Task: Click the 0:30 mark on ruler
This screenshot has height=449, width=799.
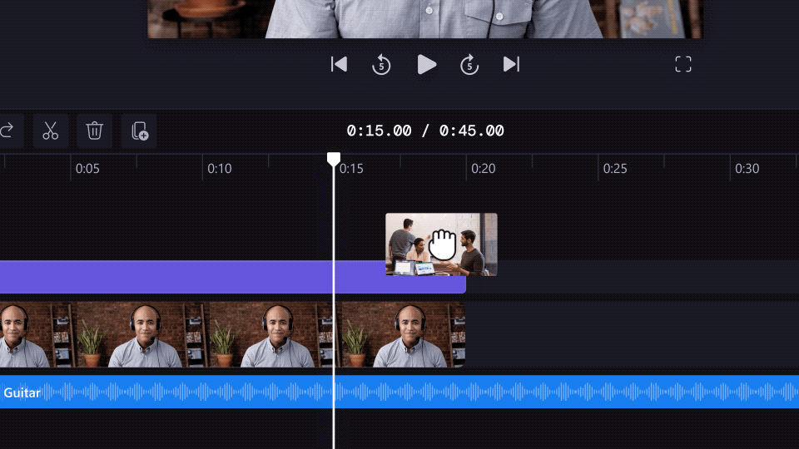Action: point(747,169)
